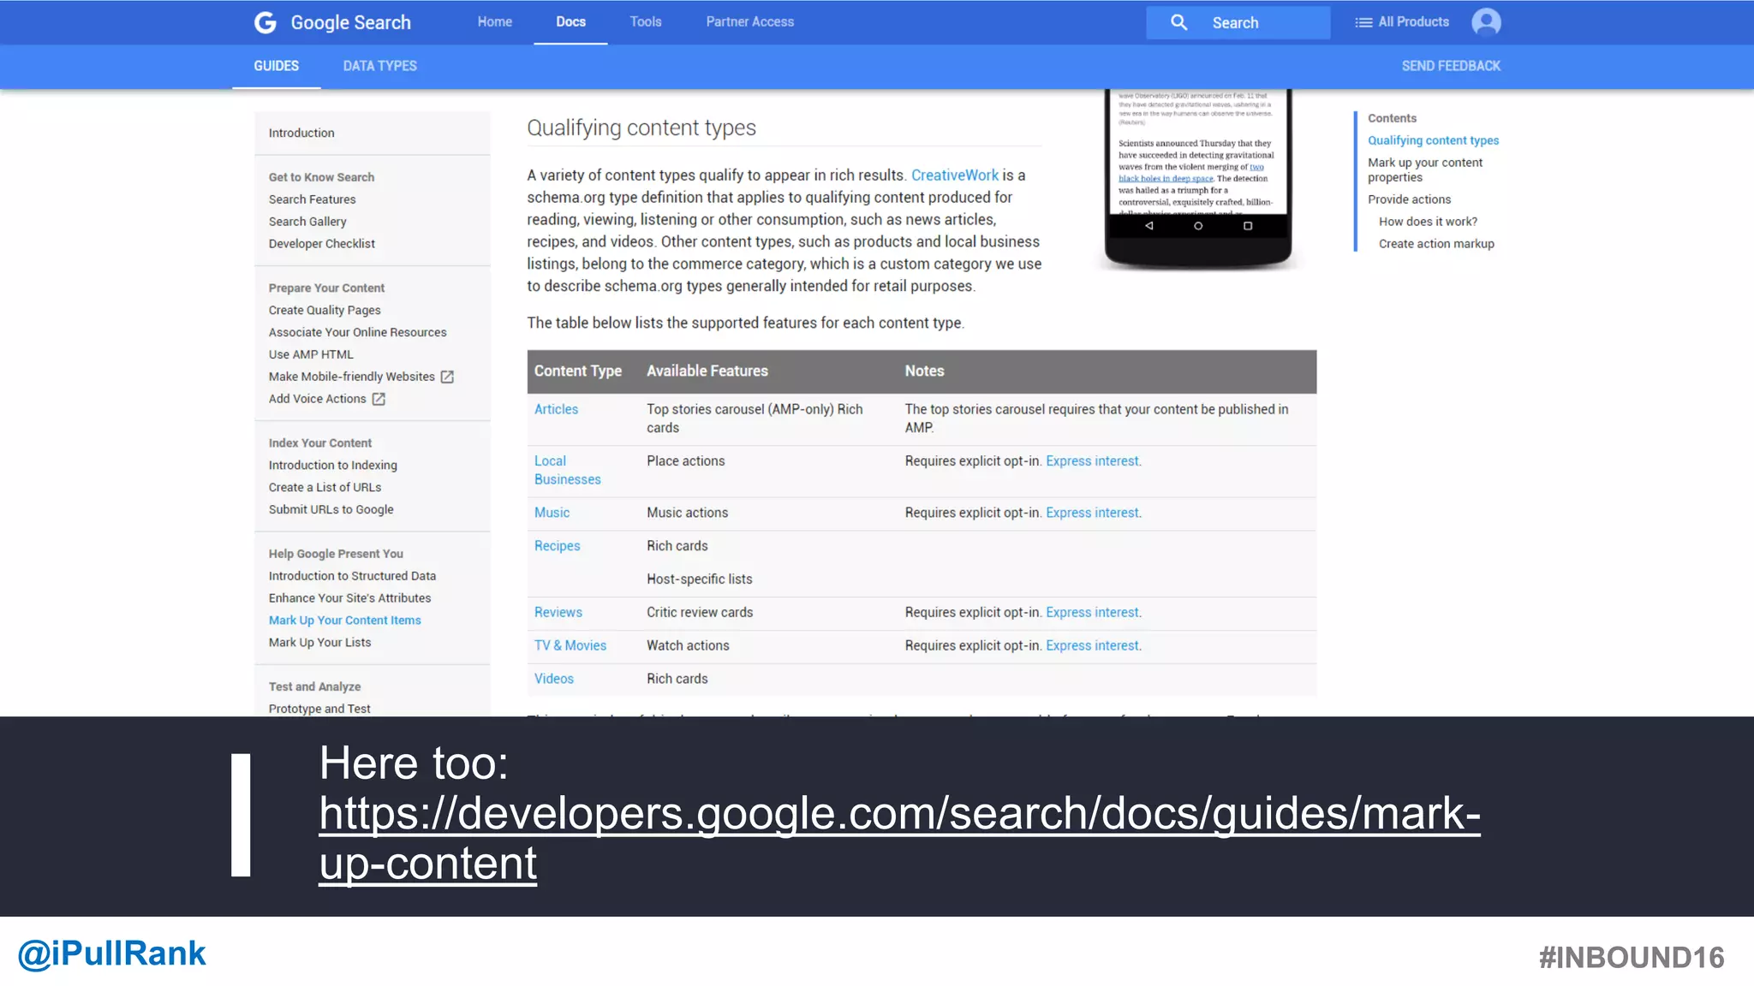1754x986 pixels.
Task: Open the Local Businesses content type link
Action: click(567, 471)
